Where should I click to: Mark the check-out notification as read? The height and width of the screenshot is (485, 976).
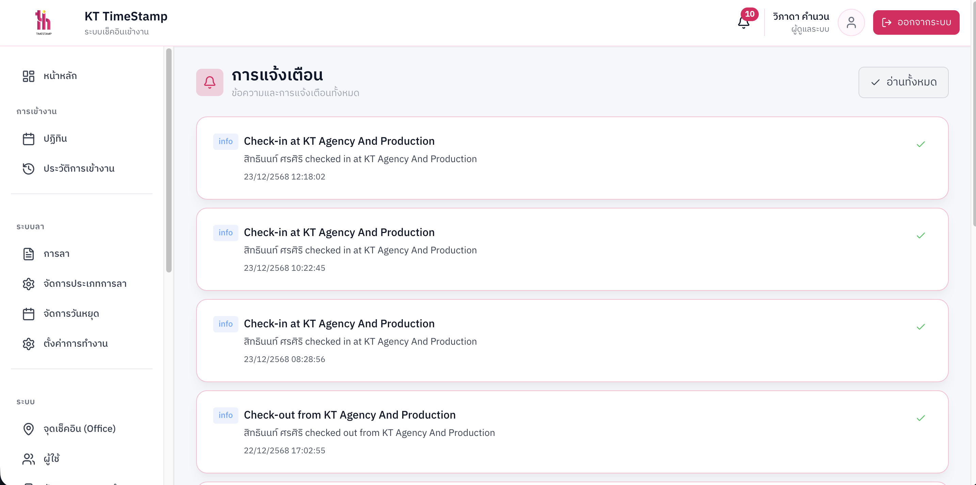[921, 418]
